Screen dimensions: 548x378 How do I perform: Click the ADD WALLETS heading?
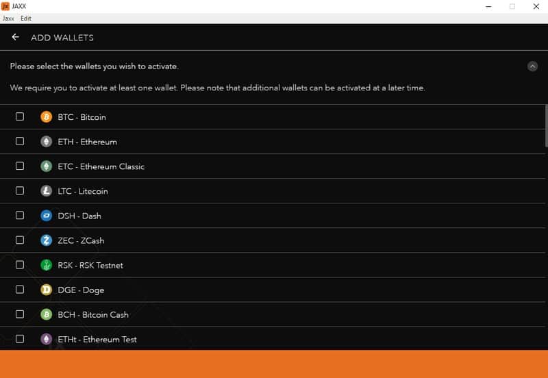click(x=62, y=38)
